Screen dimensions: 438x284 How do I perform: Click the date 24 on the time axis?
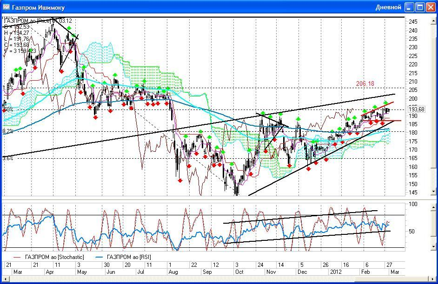pyautogui.click(x=260, y=265)
